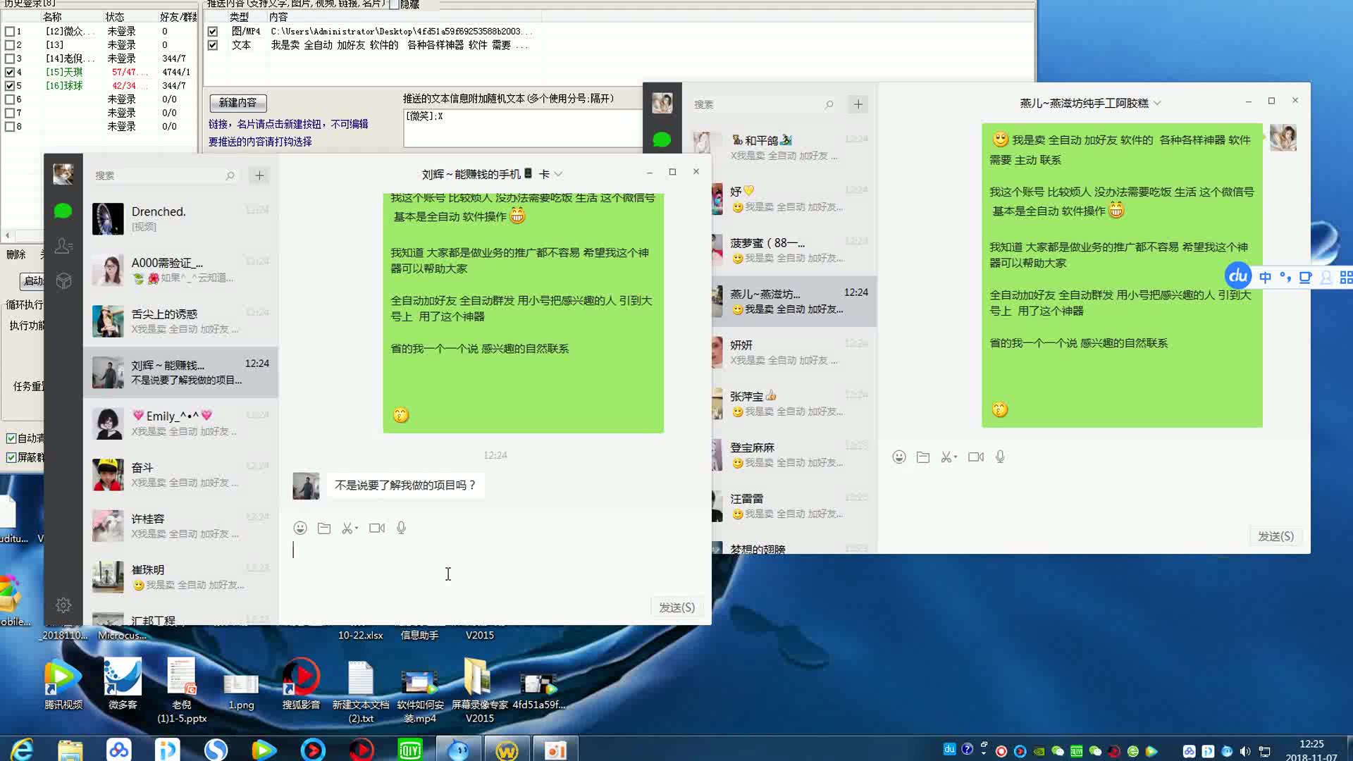Select Emily_^•^ conversation

181,423
